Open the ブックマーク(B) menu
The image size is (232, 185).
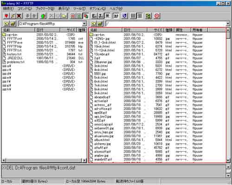point(45,9)
